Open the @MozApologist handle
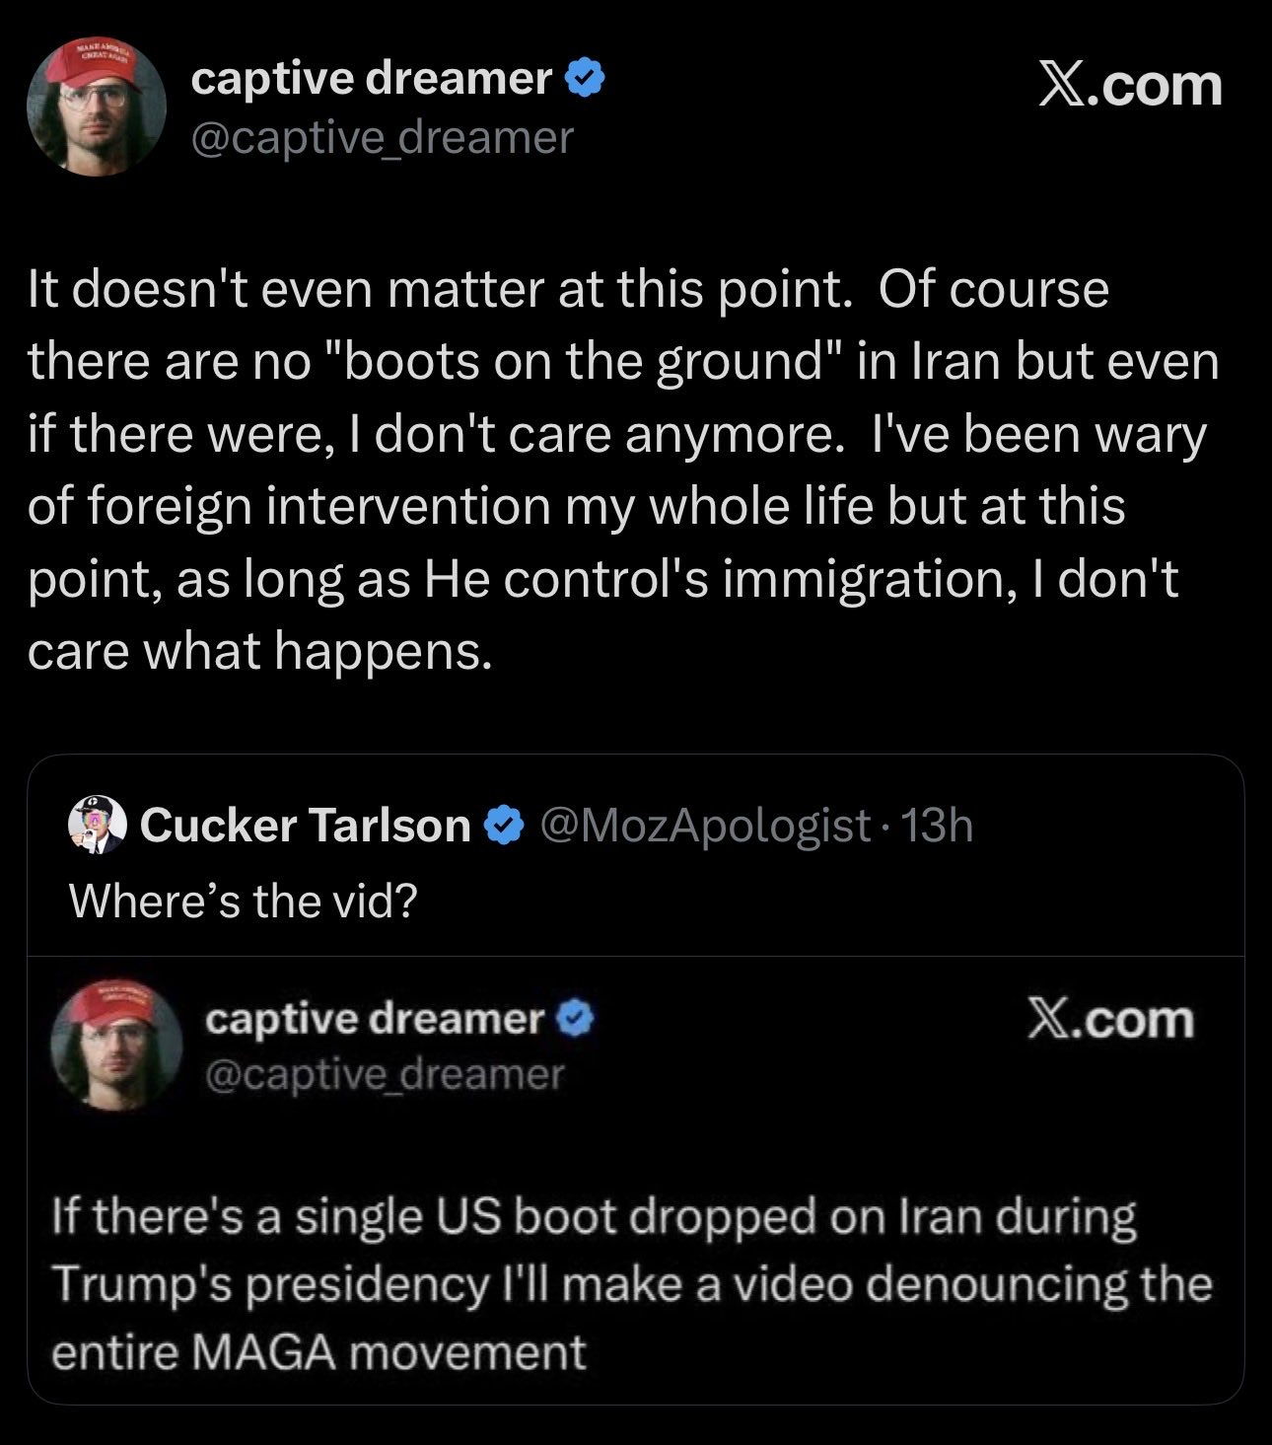 (705, 826)
